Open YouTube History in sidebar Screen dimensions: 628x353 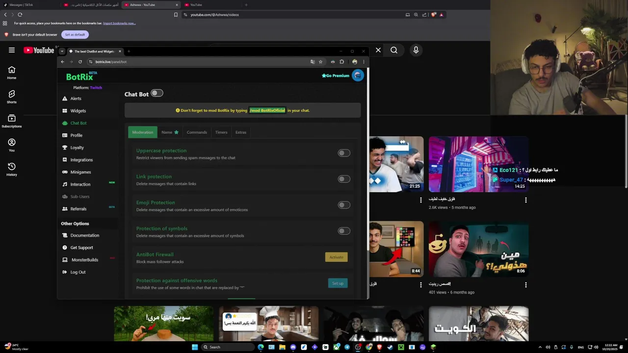point(12,170)
